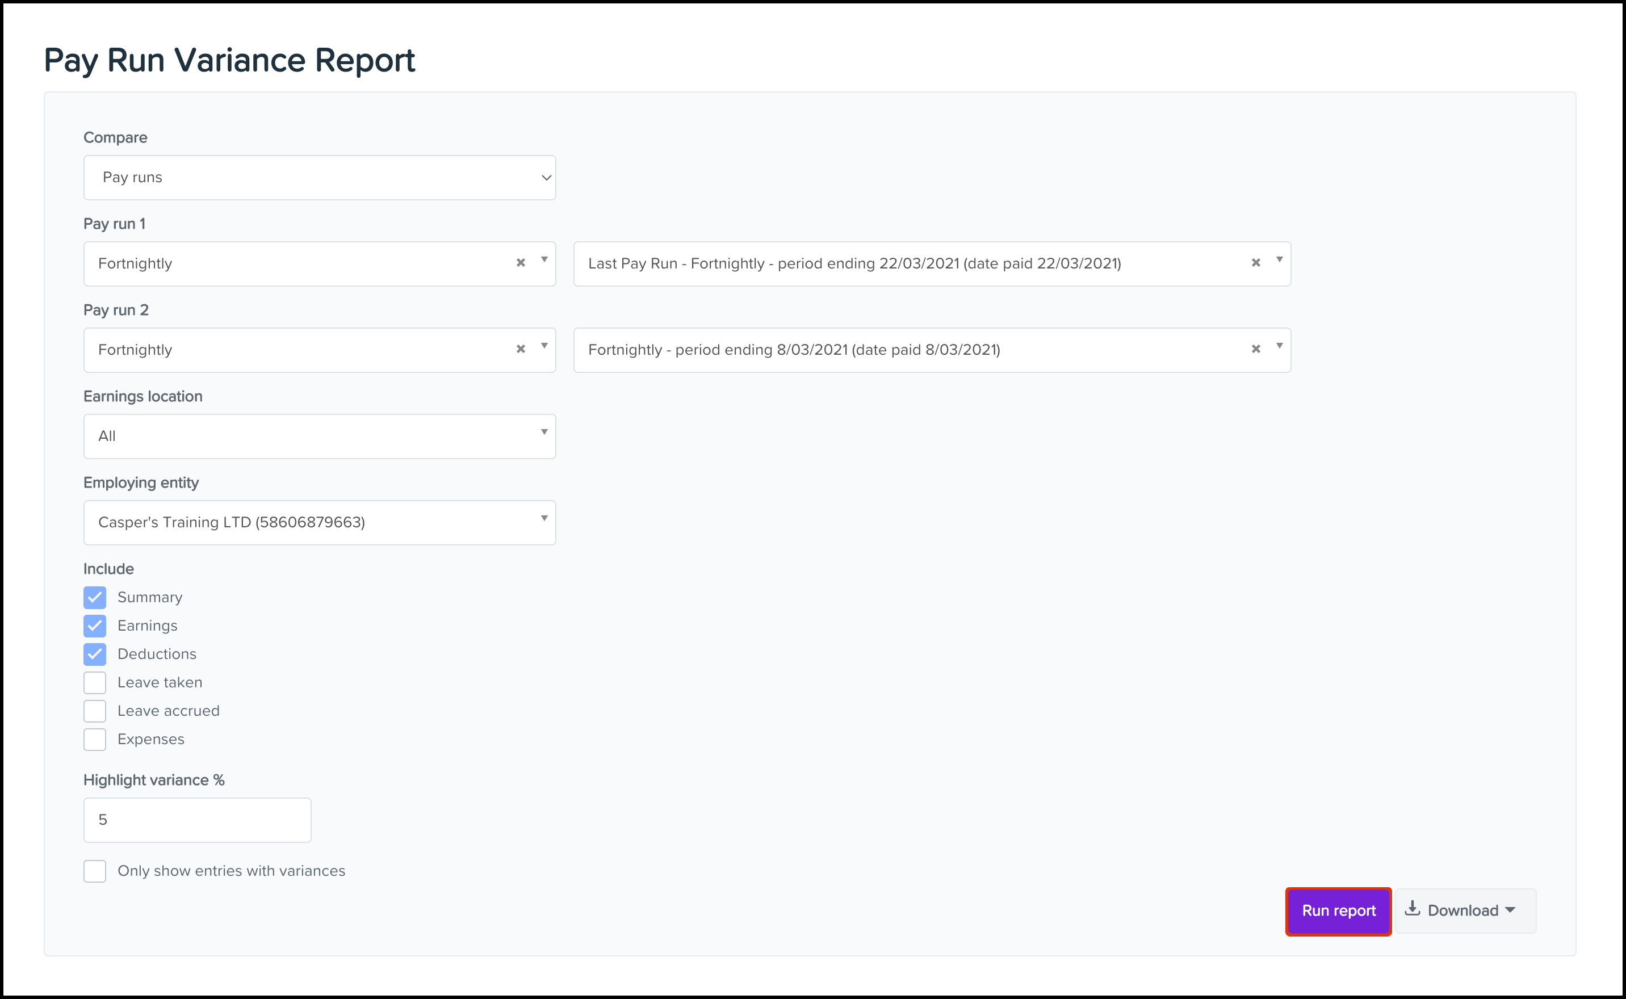Click arrow on Pay run 1 period dropdown
Viewport: 1626px width, 999px height.
1279,259
